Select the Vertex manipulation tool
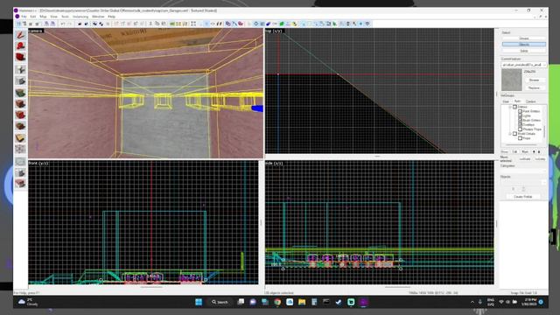The height and width of the screenshot is (315, 560). pos(20,150)
